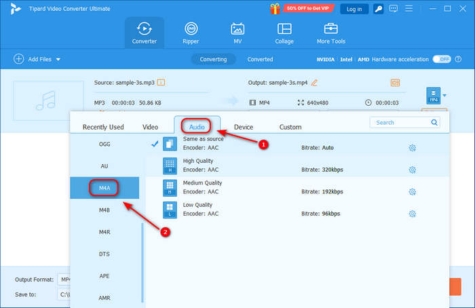The width and height of the screenshot is (475, 308).
Task: Click the key register icon
Action: pos(378,9)
